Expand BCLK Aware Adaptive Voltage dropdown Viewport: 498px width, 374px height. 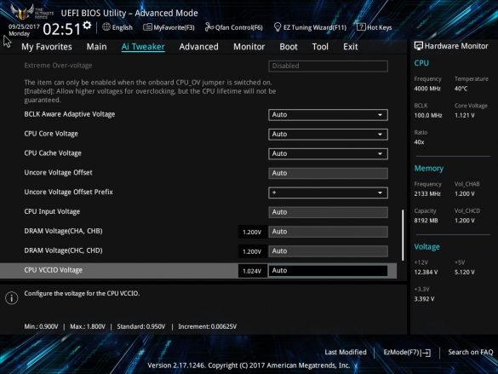328,115
